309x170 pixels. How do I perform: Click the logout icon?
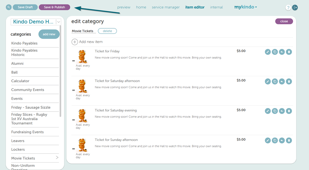[x=295, y=8]
